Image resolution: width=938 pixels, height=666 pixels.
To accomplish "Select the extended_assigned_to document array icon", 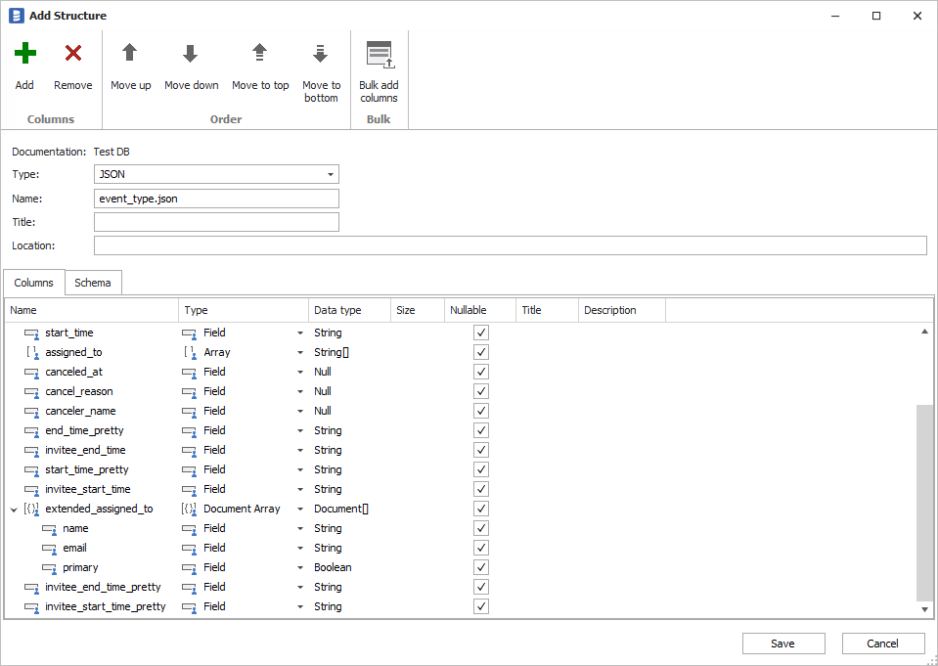I will 31,509.
